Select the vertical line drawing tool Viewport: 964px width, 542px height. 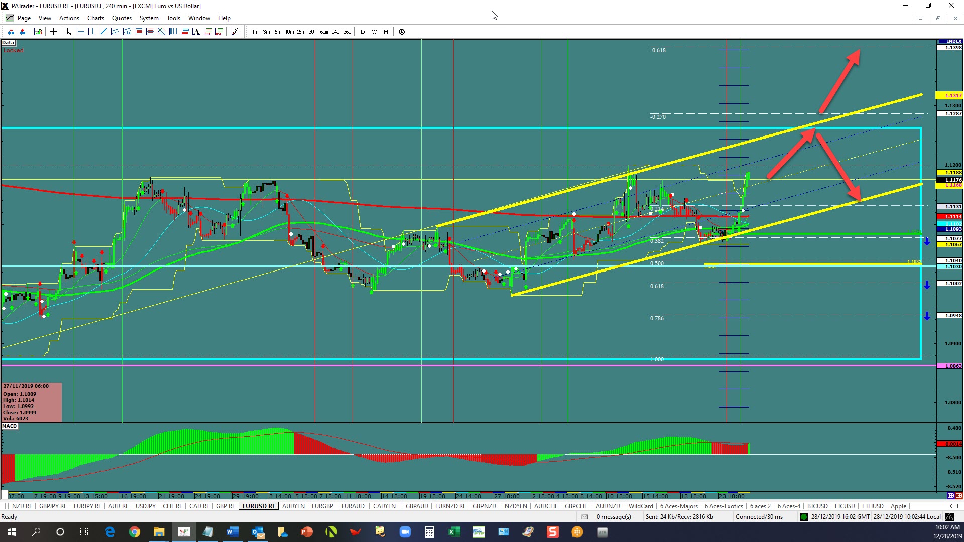(x=92, y=32)
